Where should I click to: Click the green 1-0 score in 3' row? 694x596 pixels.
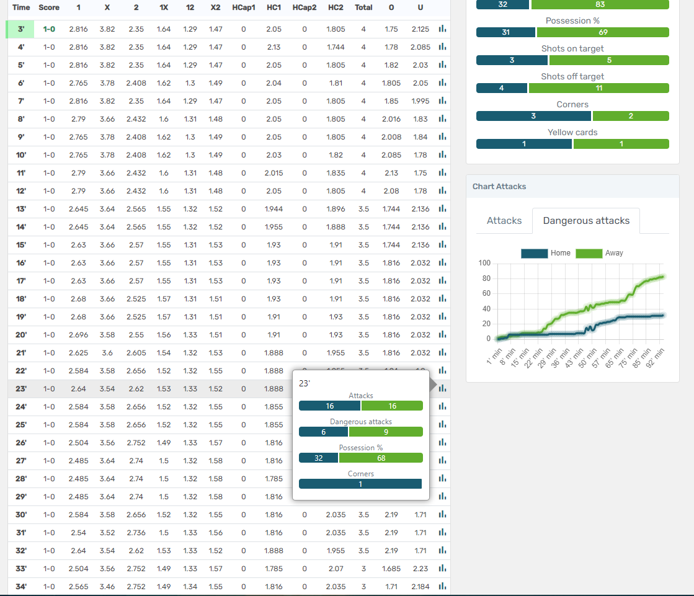pos(49,29)
